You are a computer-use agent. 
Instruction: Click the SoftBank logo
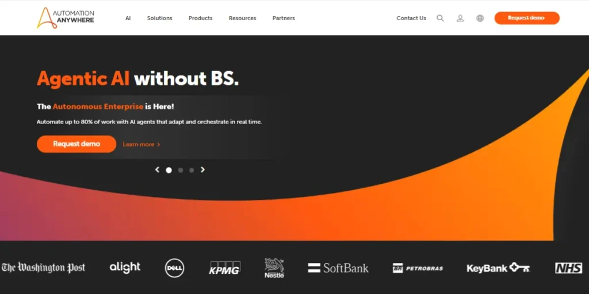tap(338, 268)
